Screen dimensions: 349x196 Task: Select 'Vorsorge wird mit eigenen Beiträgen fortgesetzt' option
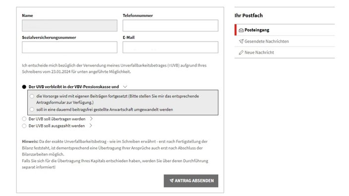32,96
